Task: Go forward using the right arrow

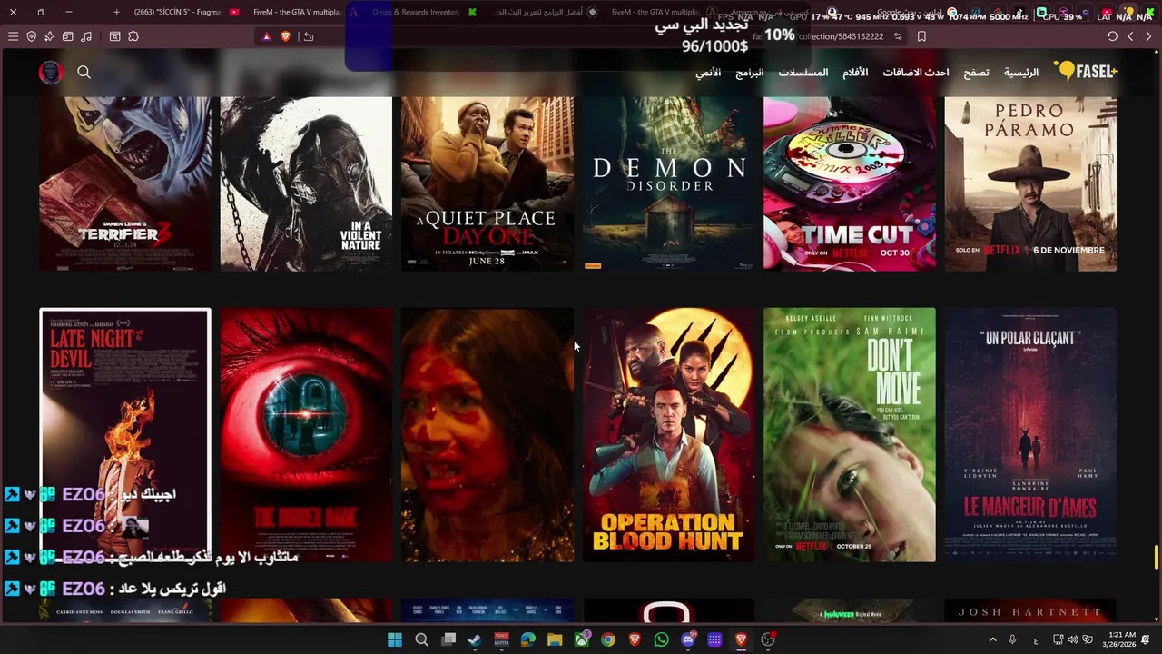Action: [1148, 36]
